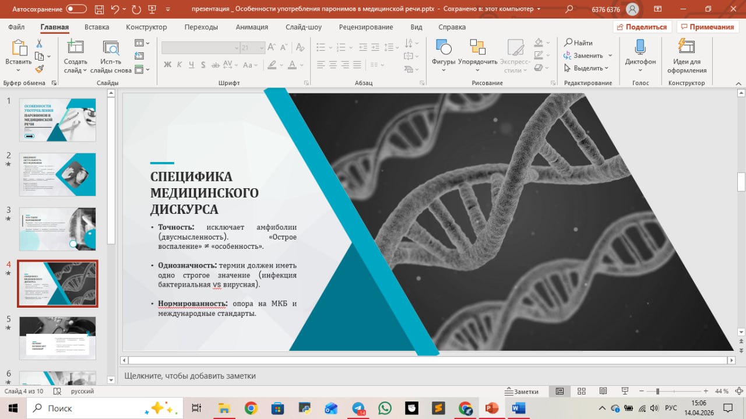Open the Transitions (Переходы) tab

click(x=201, y=27)
